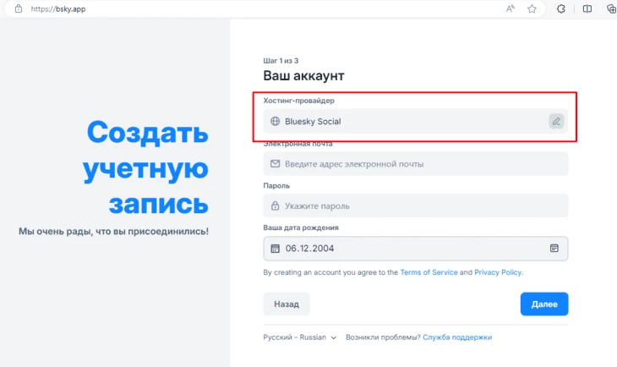The height and width of the screenshot is (367, 617).
Task: Open the Русский – Russian language dropdown
Action: coord(299,337)
